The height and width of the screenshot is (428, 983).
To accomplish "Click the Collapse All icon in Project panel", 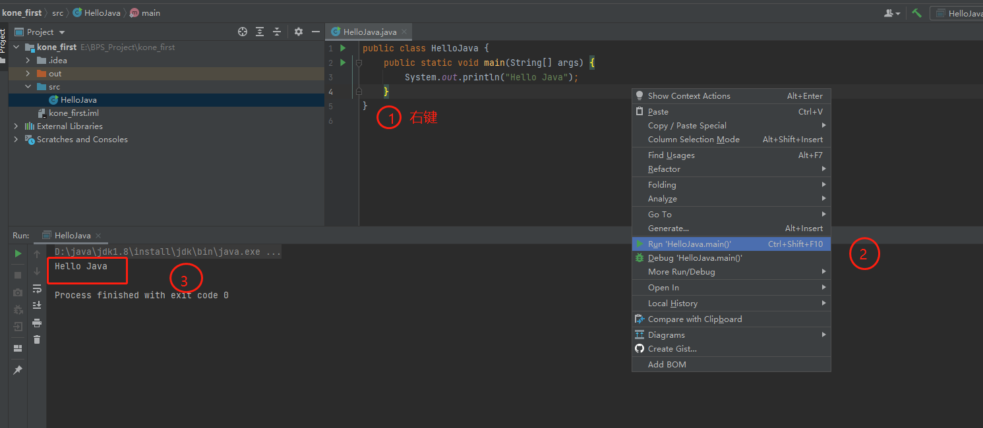I will coord(277,32).
